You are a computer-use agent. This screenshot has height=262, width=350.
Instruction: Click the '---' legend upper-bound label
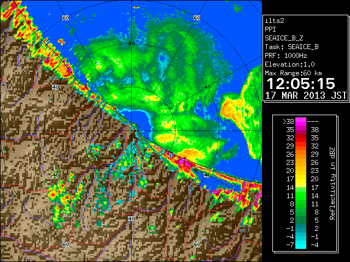[313, 121]
